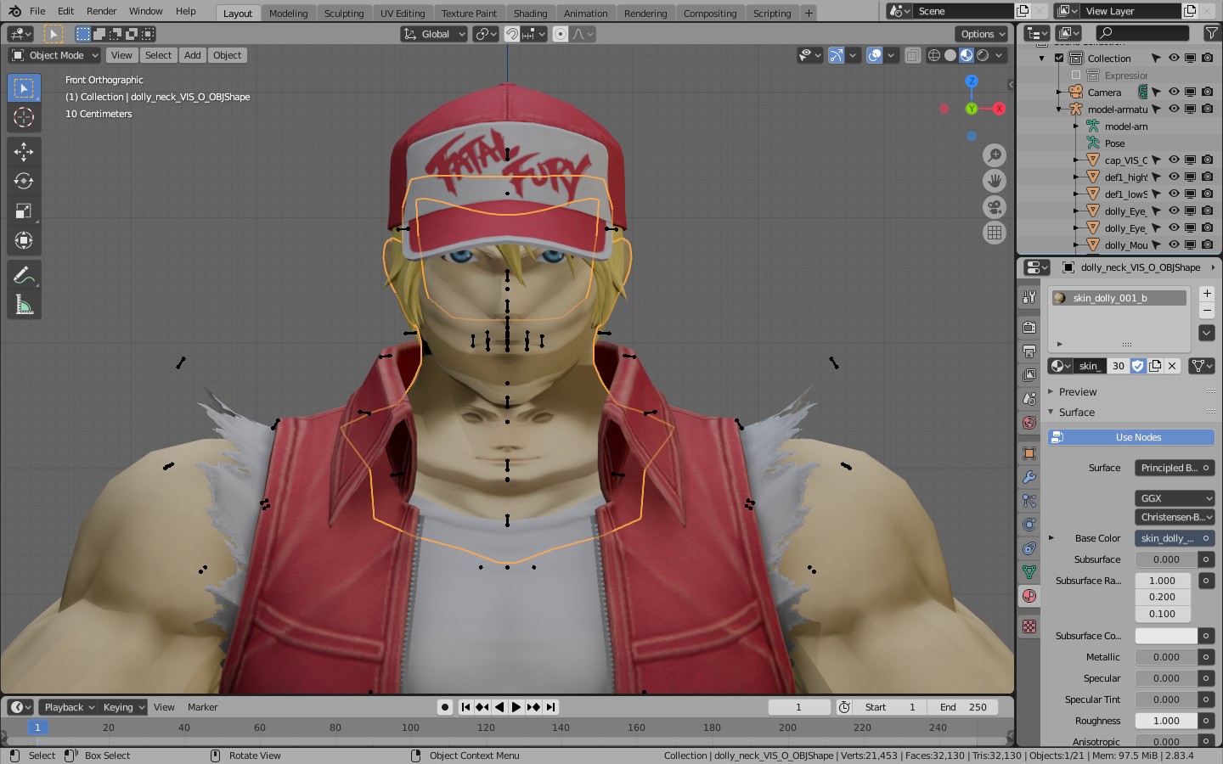Select the Measure tool
This screenshot has width=1223, height=764.
24,305
